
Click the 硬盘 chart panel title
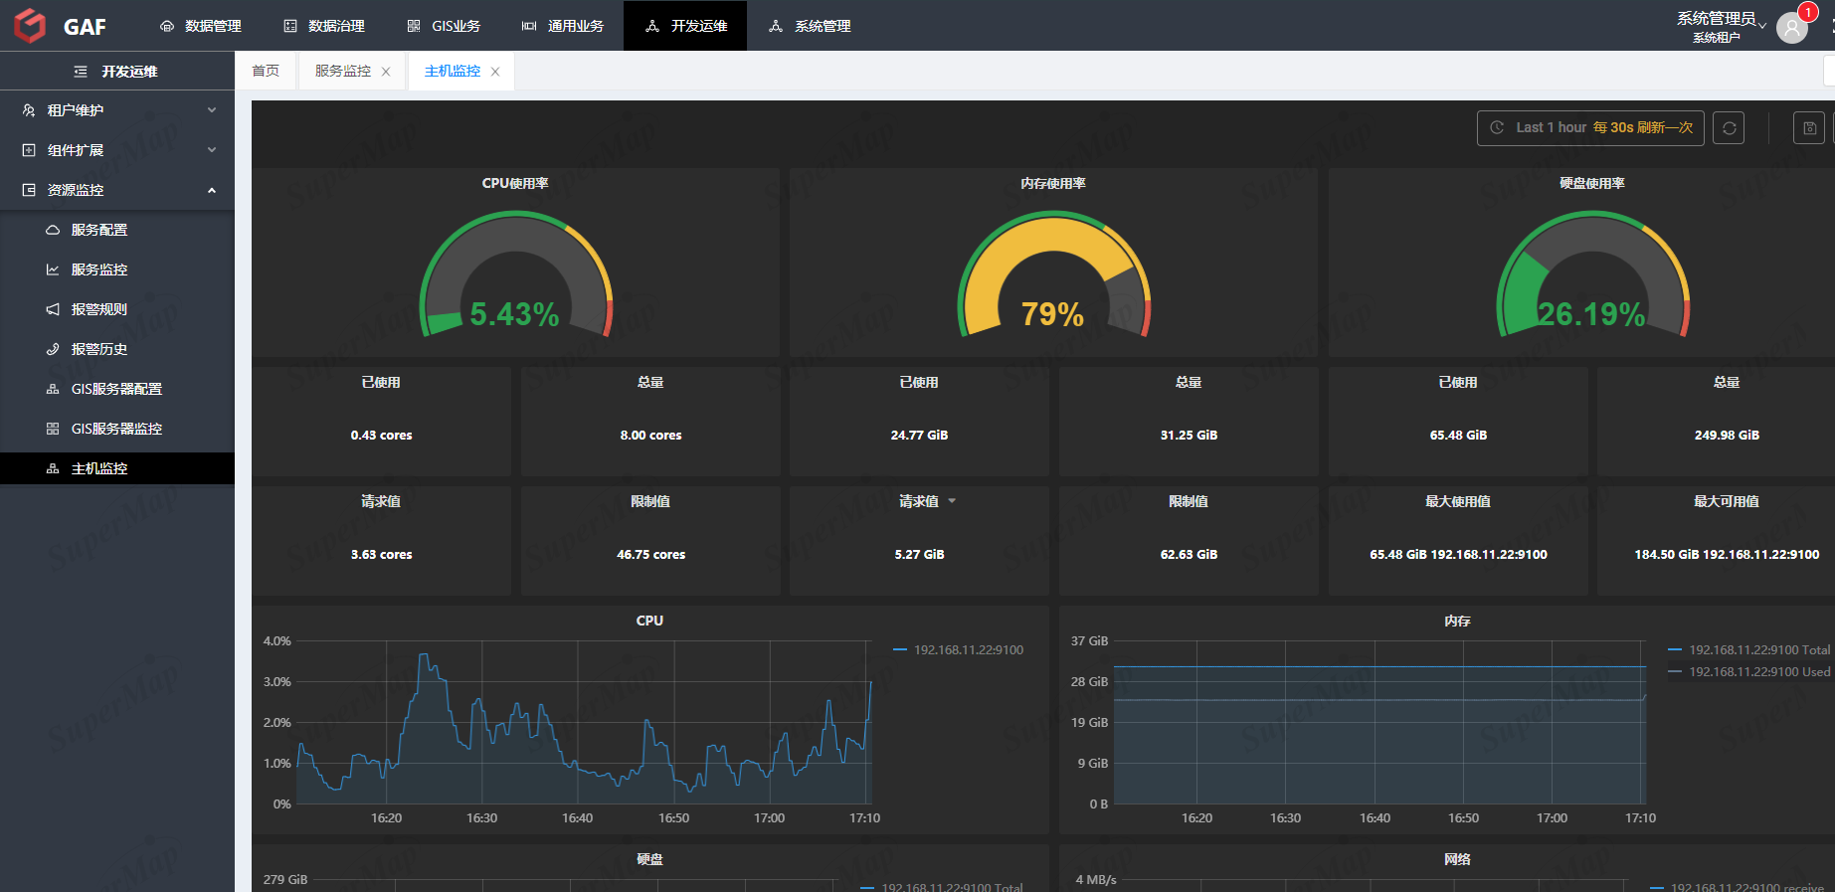tap(649, 859)
